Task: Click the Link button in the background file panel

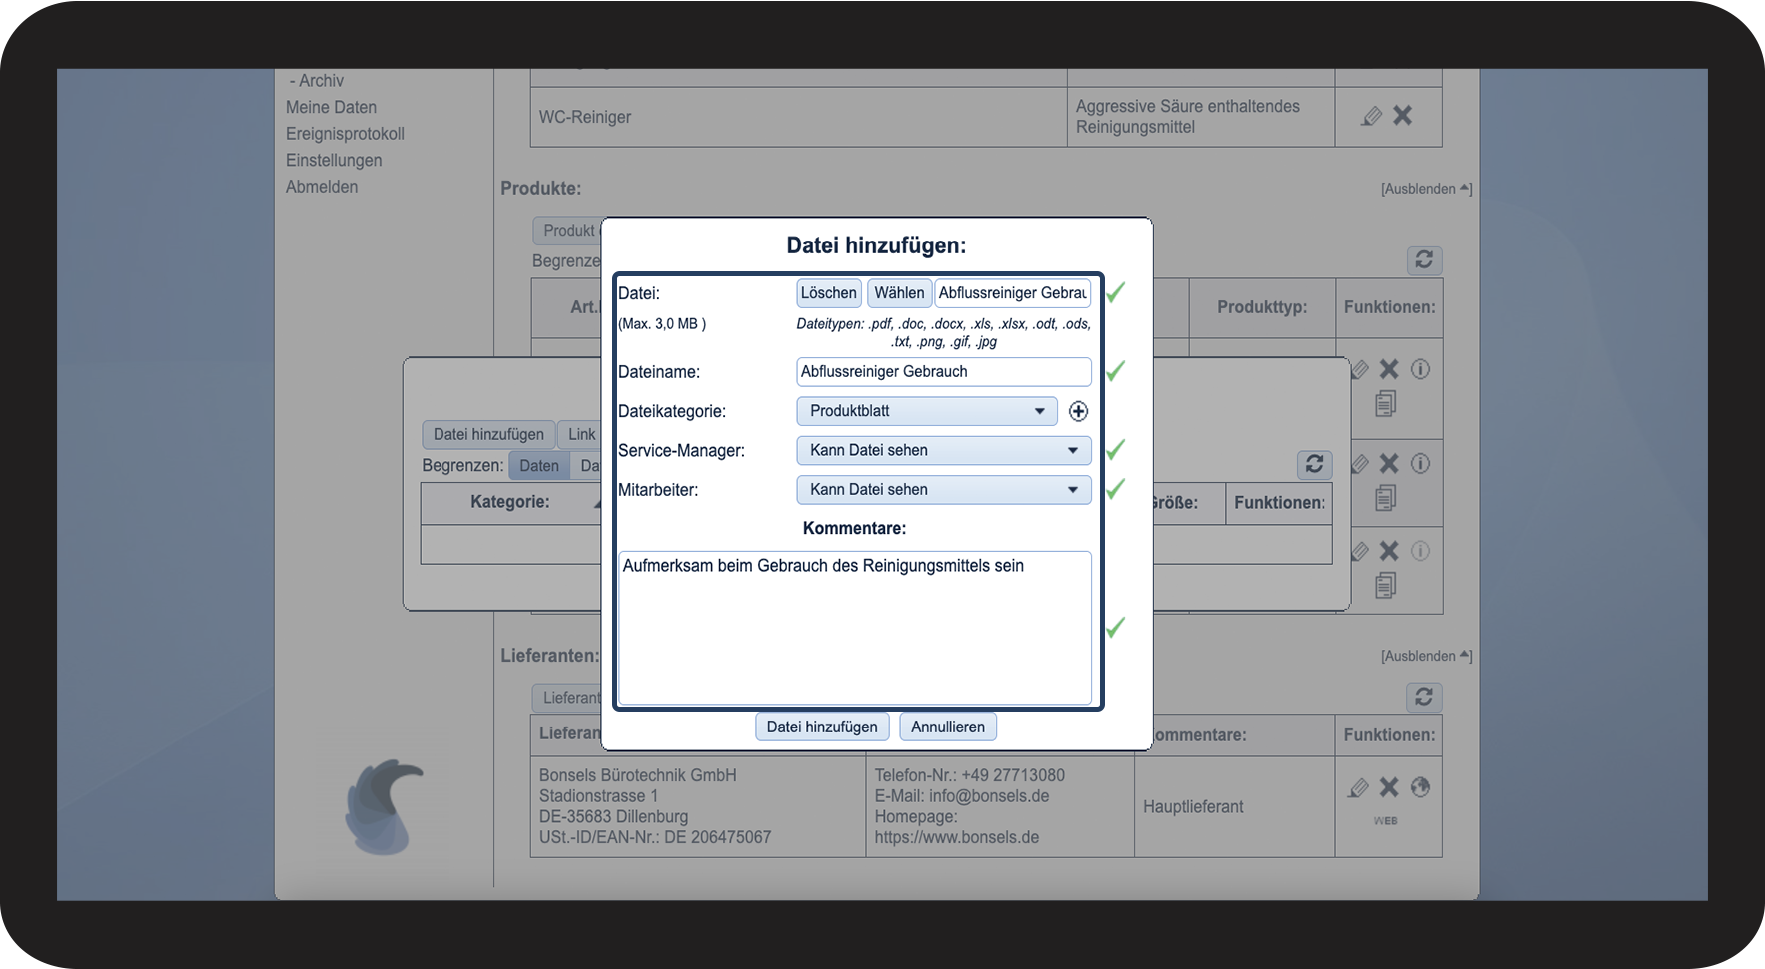Action: [581, 434]
